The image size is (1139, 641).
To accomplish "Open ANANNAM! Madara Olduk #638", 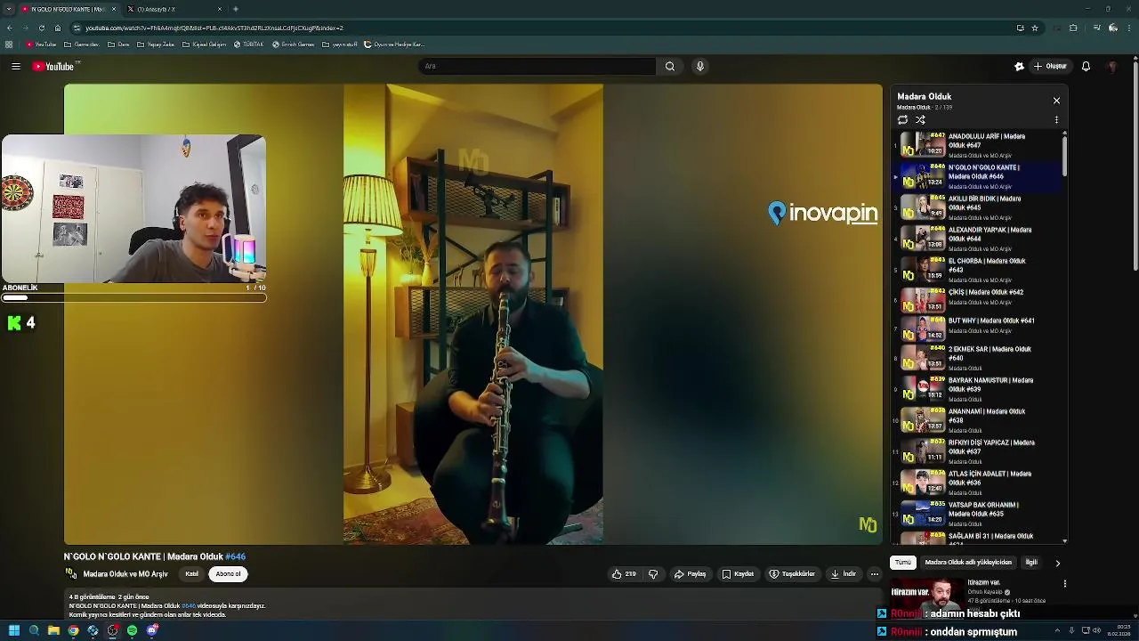I will point(977,420).
